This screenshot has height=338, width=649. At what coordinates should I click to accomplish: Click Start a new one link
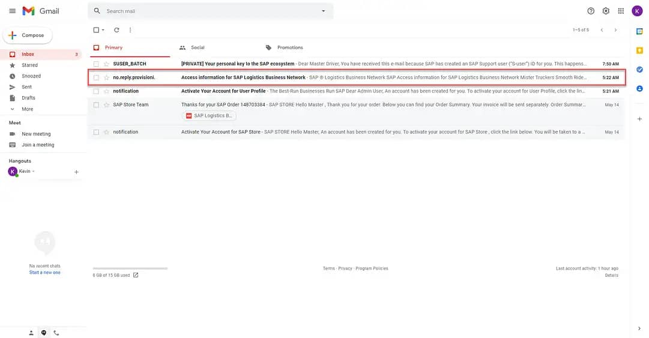pyautogui.click(x=44, y=272)
